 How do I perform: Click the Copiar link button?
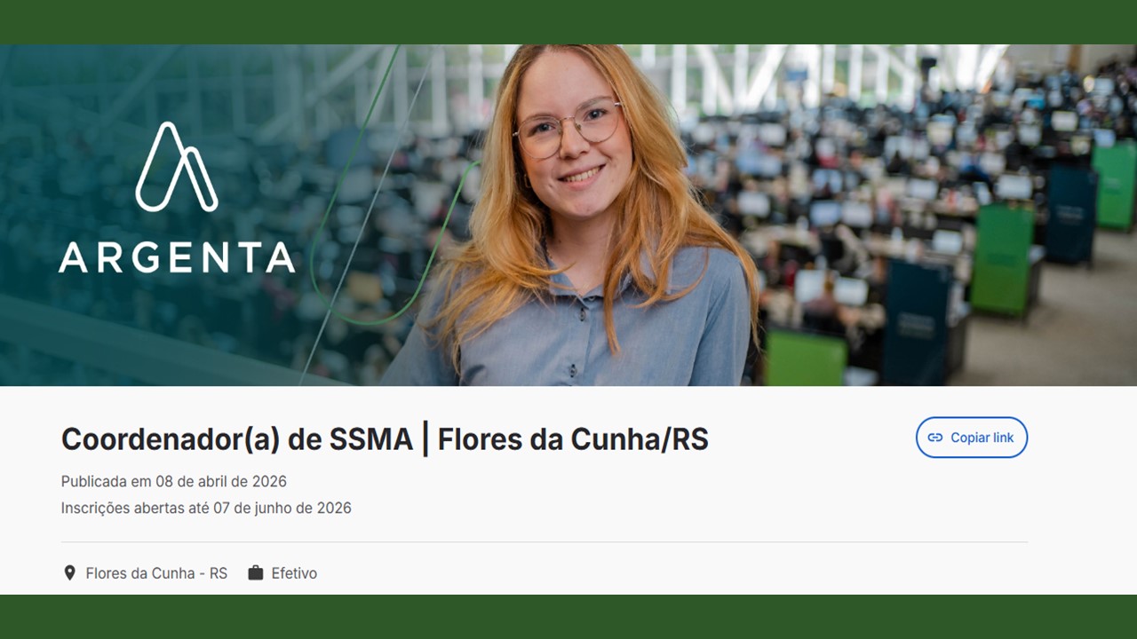click(971, 438)
